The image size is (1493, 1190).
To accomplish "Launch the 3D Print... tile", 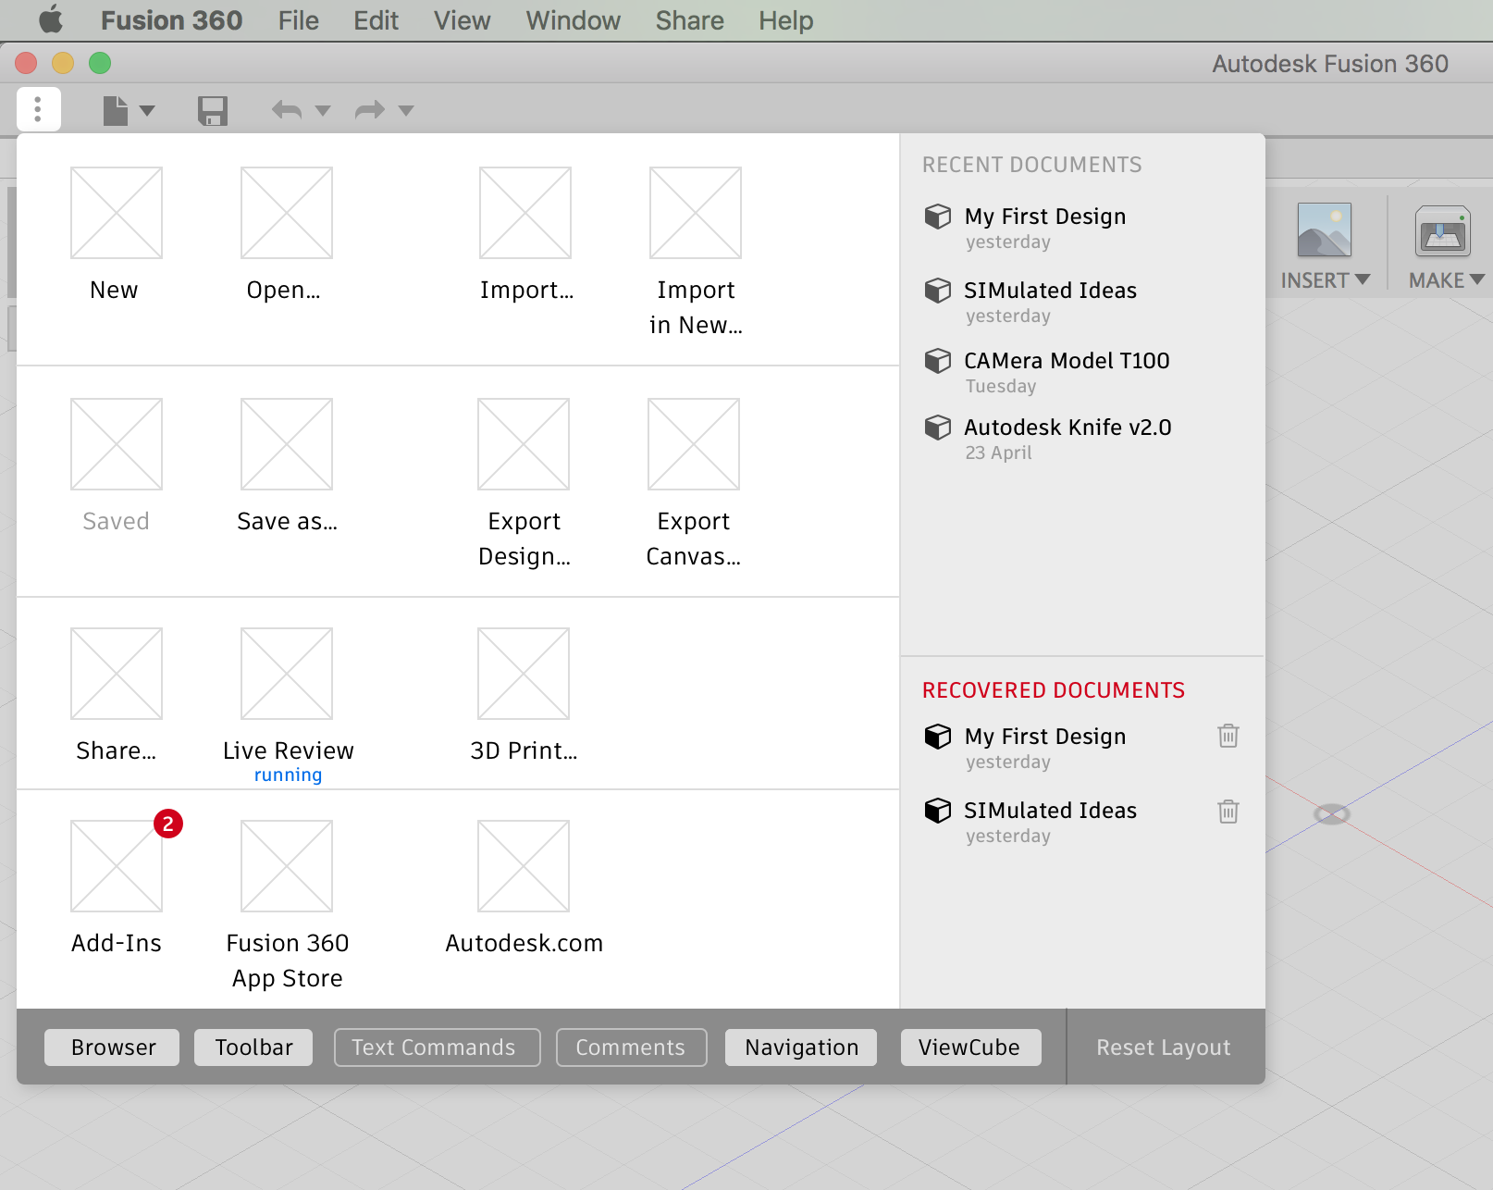I will click(x=524, y=696).
